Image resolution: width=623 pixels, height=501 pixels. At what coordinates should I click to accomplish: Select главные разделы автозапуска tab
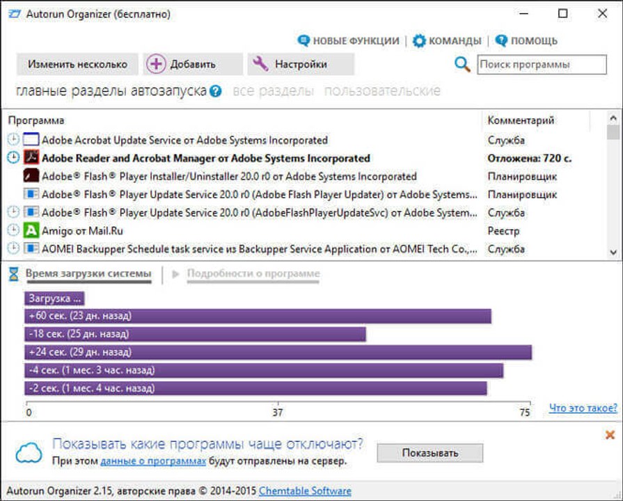coord(111,91)
